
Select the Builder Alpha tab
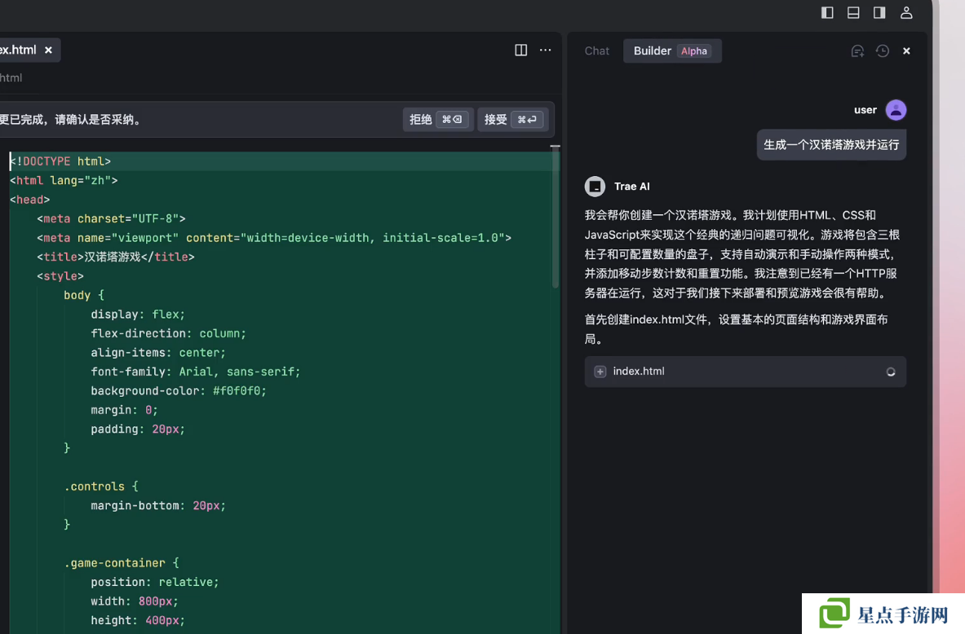click(671, 51)
